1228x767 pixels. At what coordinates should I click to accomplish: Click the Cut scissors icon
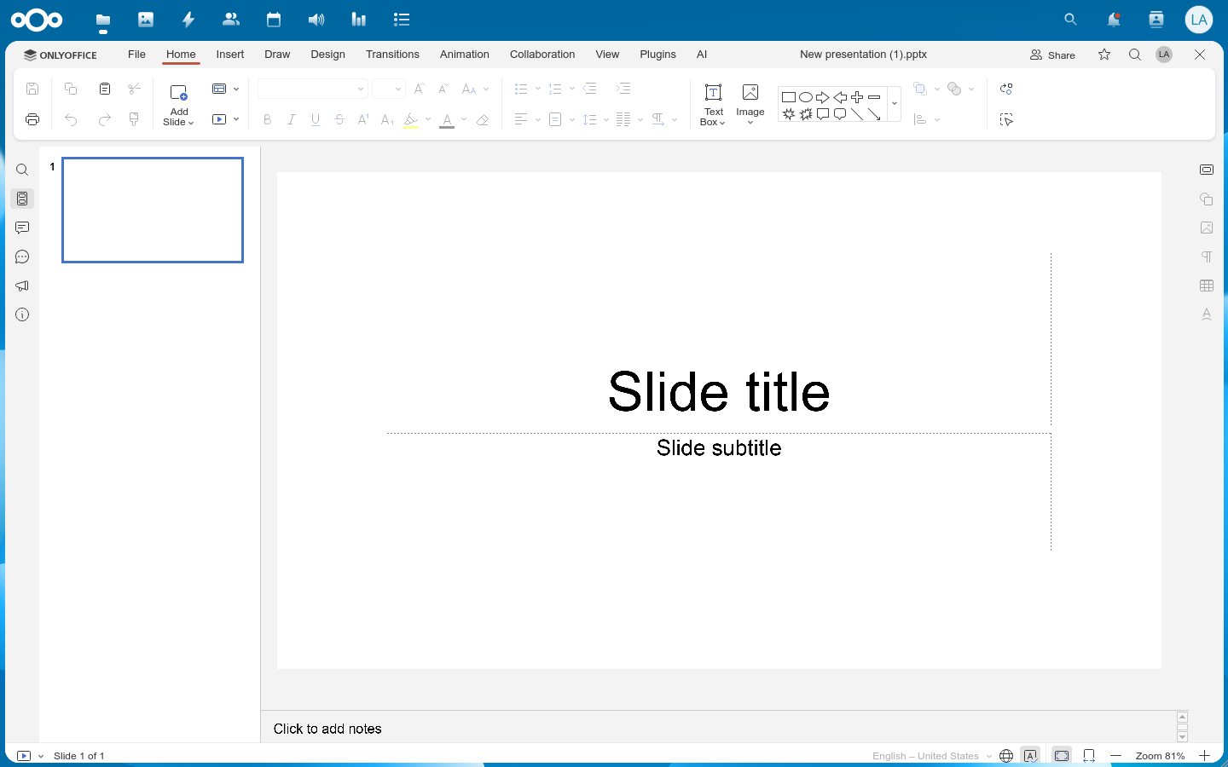134,89
